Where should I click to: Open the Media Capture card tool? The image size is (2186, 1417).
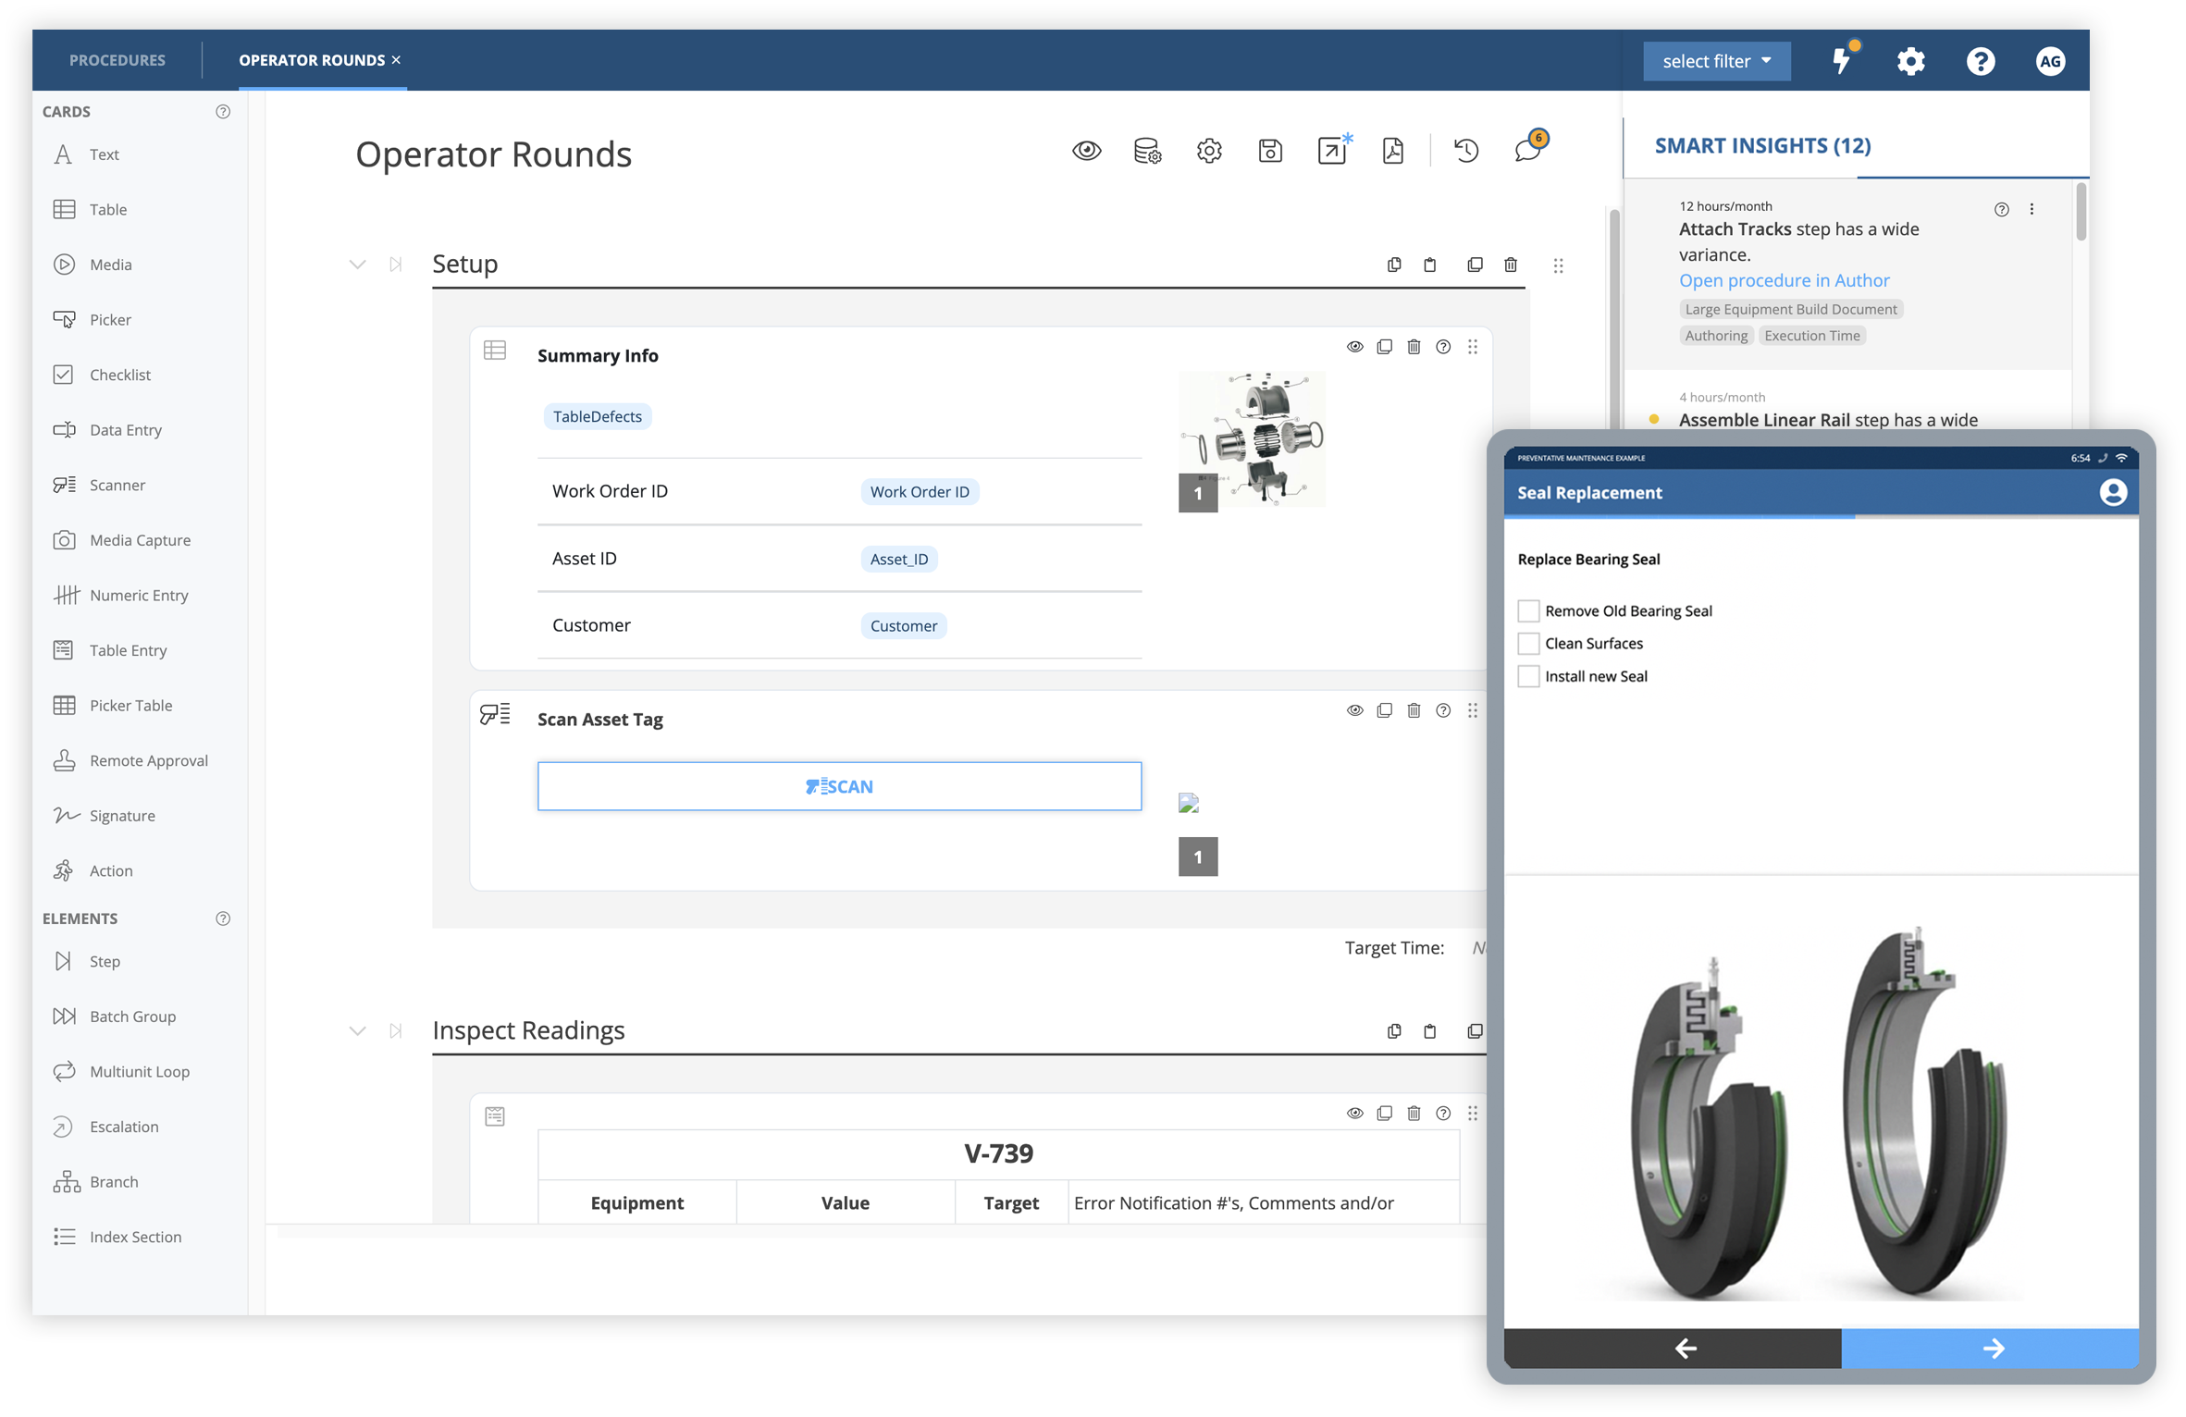pyautogui.click(x=139, y=540)
